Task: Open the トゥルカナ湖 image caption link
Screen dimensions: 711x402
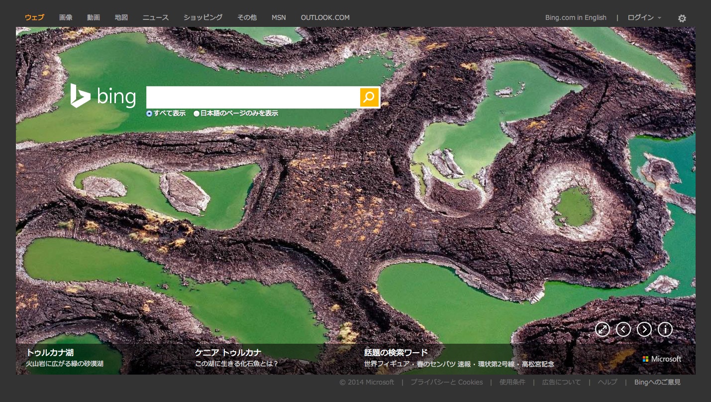Action: [50, 353]
